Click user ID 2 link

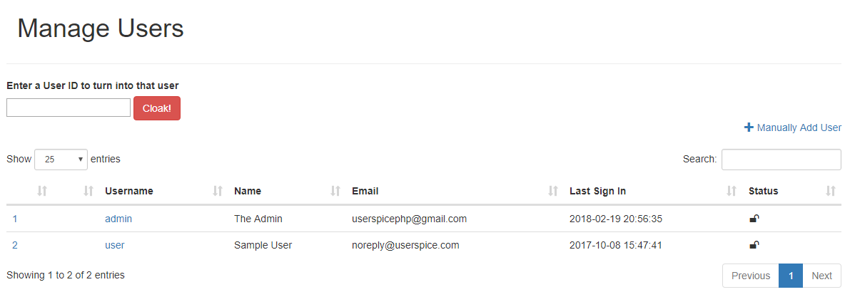[x=15, y=245]
